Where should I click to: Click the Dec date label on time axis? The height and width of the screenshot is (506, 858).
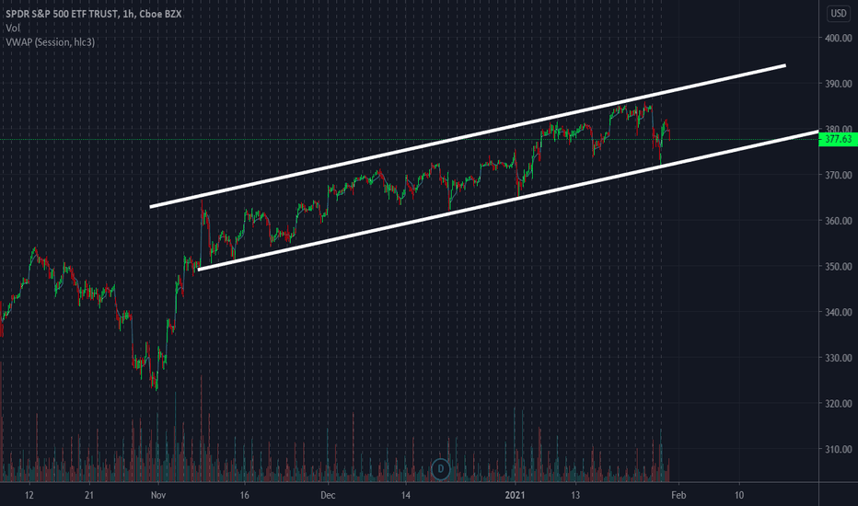pyautogui.click(x=328, y=495)
